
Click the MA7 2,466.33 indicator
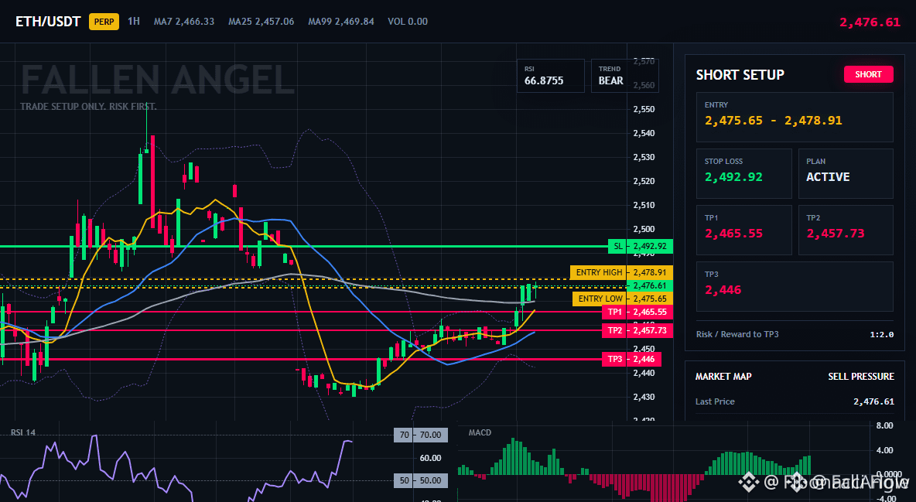point(184,22)
